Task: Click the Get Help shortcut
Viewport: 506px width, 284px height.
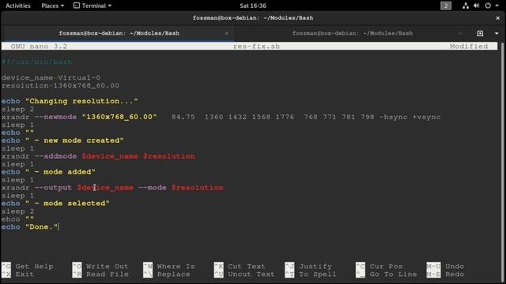Action: pyautogui.click(x=28, y=267)
